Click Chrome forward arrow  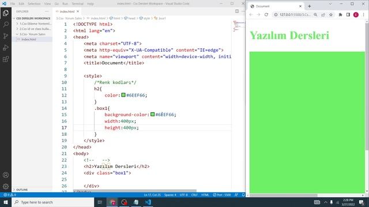(258, 14)
